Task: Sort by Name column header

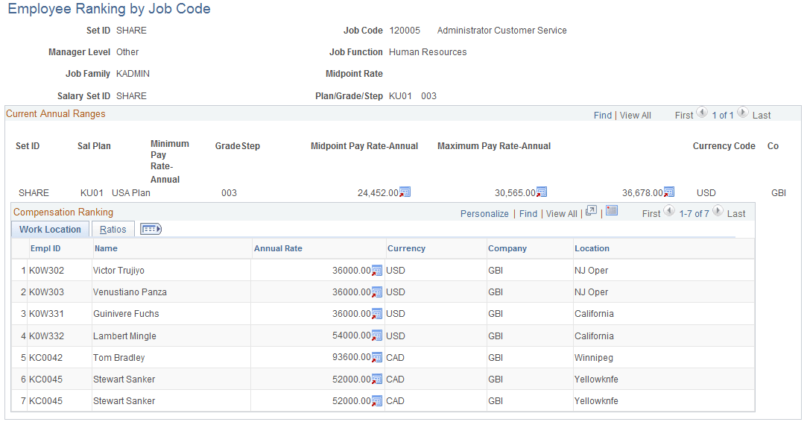Action: click(106, 248)
